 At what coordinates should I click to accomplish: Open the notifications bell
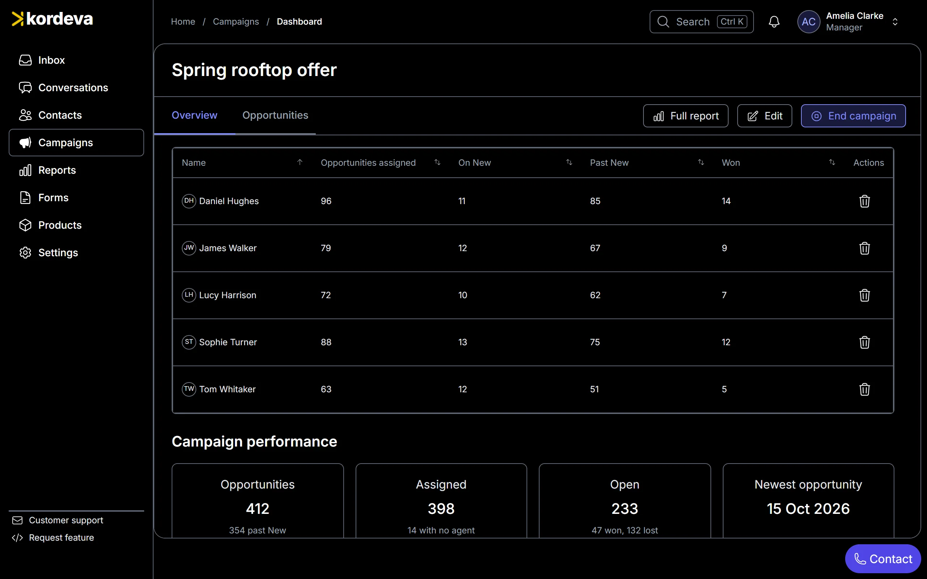[x=774, y=21]
